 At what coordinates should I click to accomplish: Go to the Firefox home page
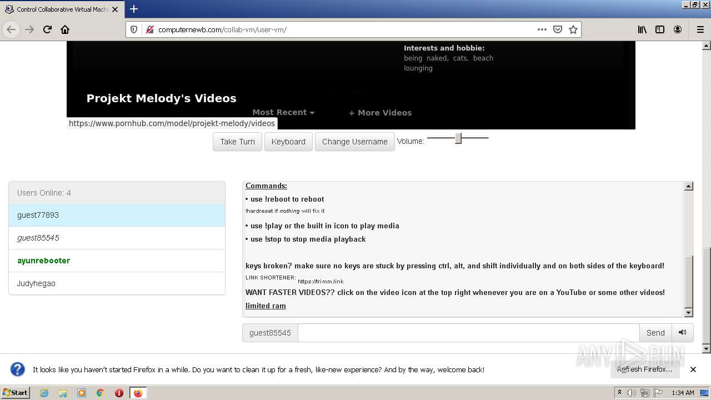[65, 29]
